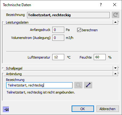Click the Anfangsdruck value field
This screenshot has width=122, height=115.
coord(58,30)
